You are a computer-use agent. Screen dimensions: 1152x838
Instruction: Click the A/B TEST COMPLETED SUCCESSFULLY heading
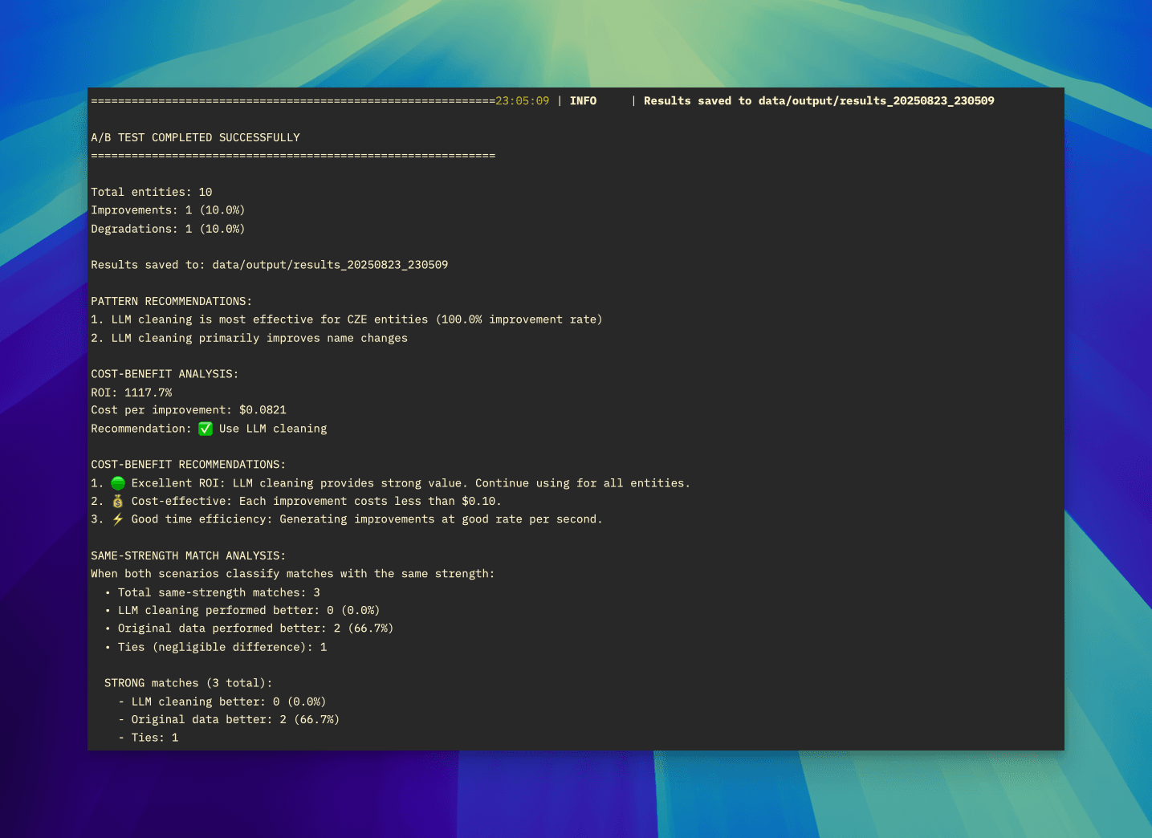pos(195,137)
